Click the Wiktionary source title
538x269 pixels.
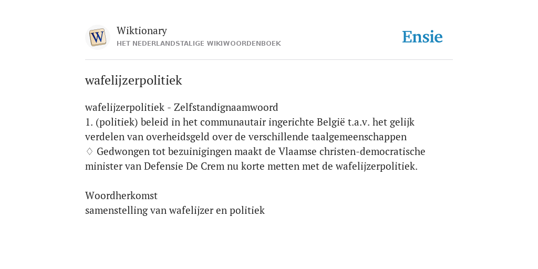142,31
